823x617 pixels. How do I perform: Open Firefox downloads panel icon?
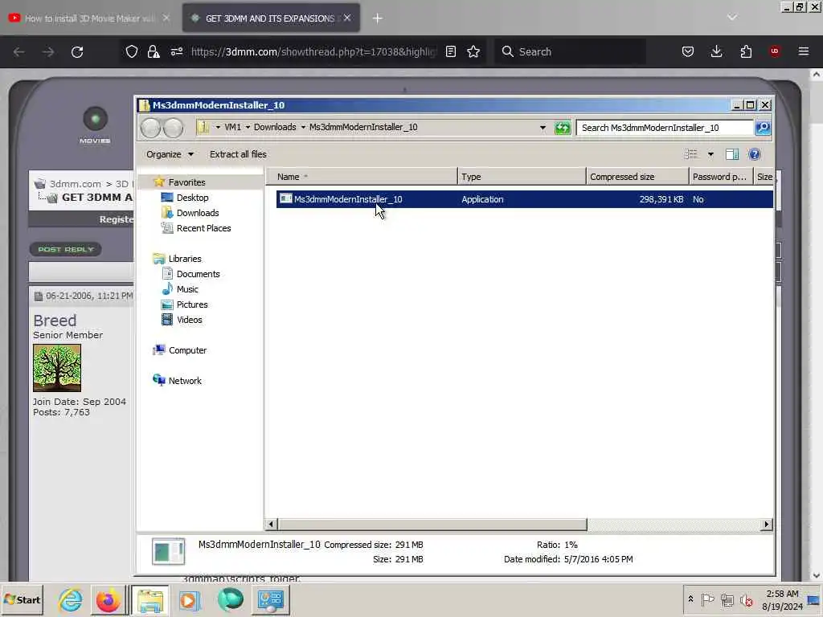click(x=716, y=51)
